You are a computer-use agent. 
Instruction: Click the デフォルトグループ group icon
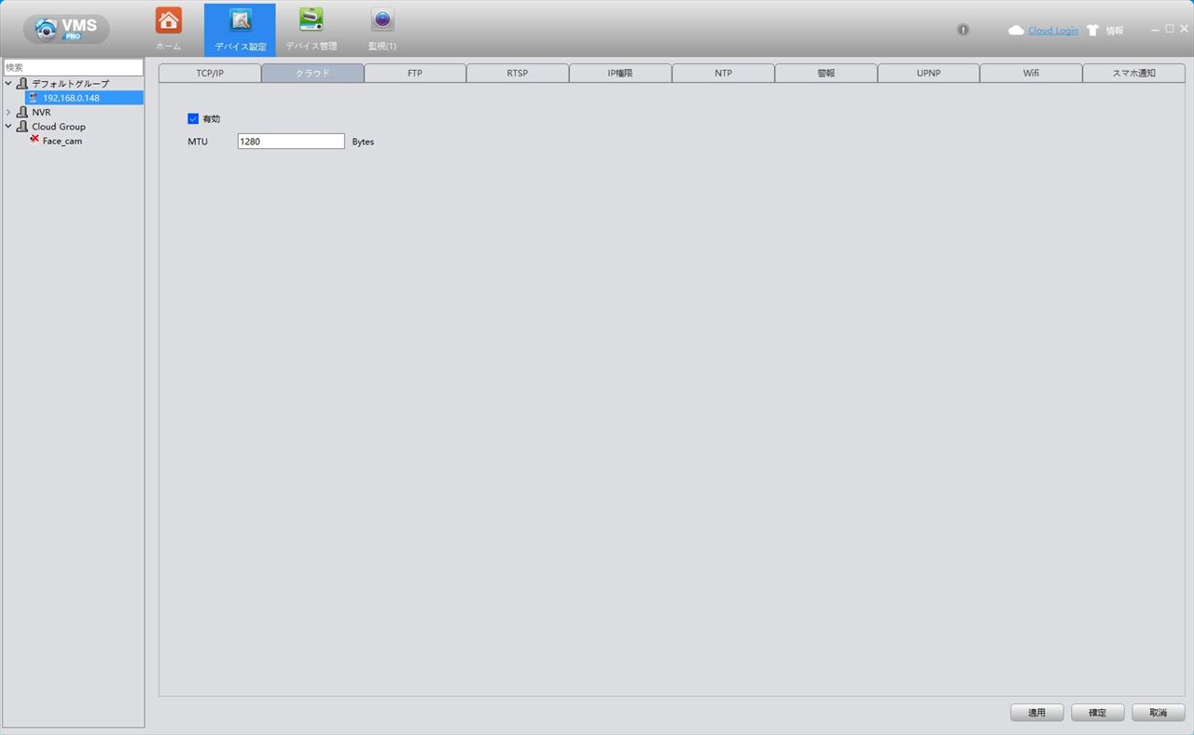pos(22,84)
